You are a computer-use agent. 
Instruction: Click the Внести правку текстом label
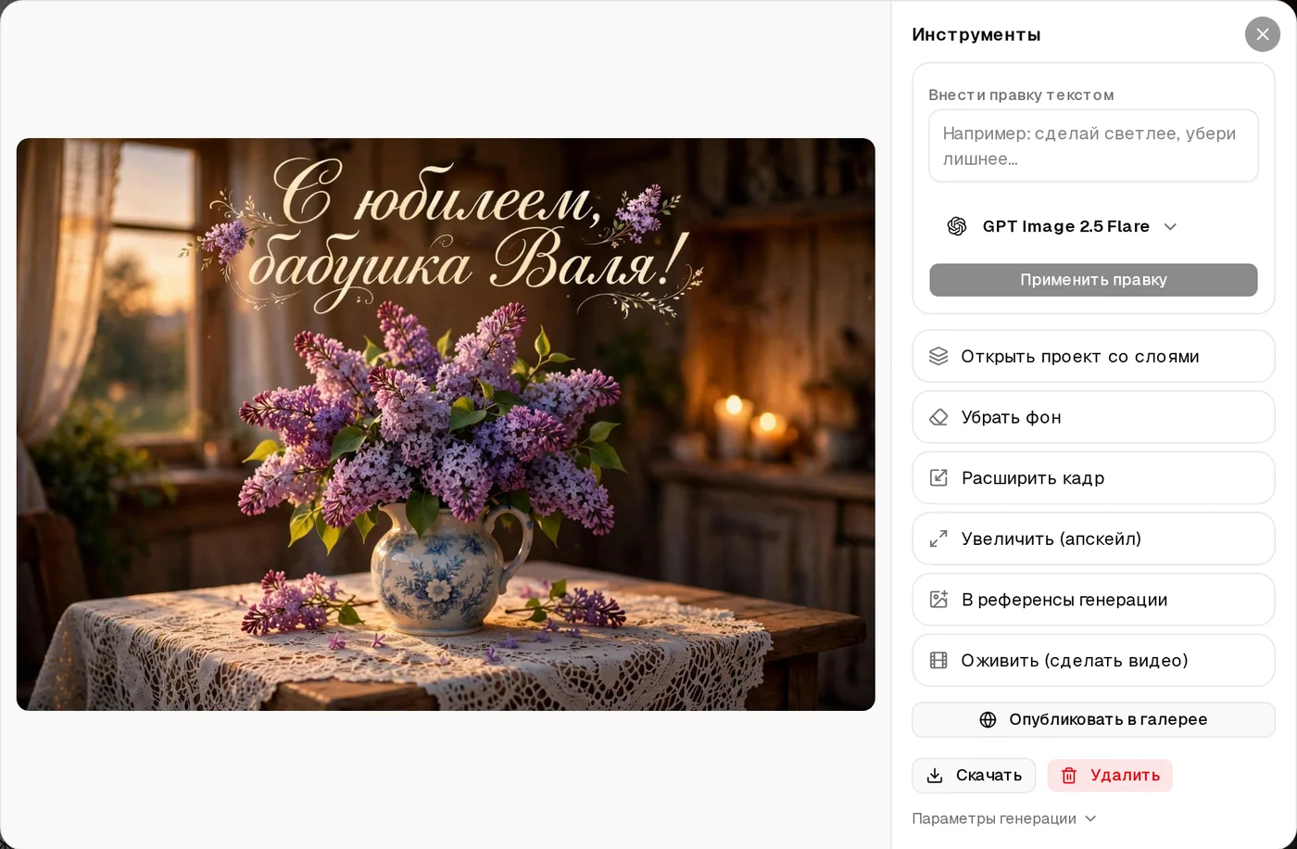(x=1021, y=95)
